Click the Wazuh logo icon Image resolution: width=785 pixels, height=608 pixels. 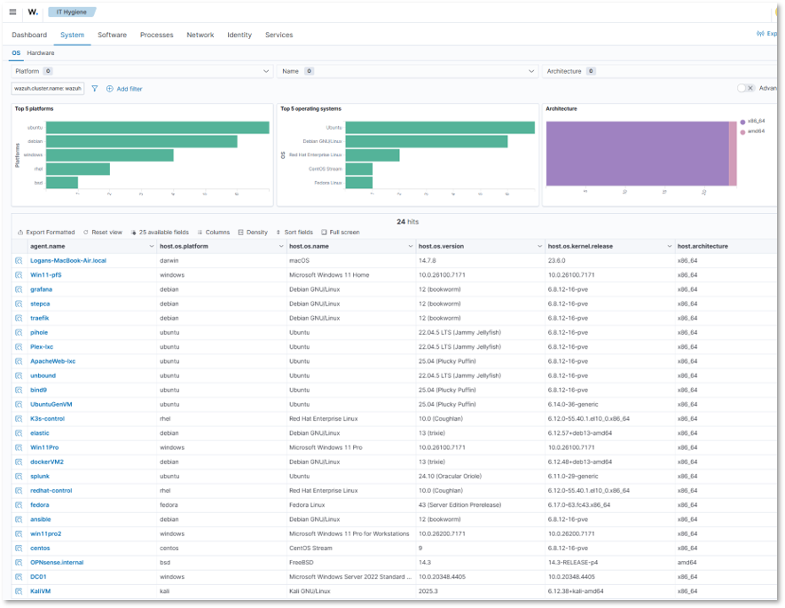(32, 12)
